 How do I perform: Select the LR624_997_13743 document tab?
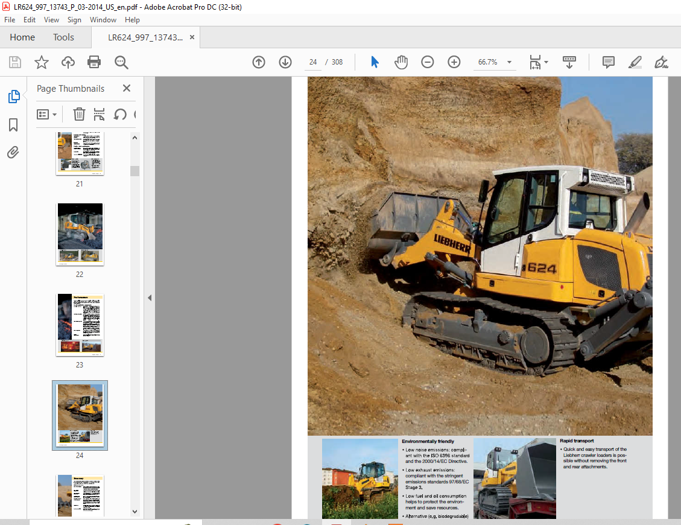tap(145, 37)
